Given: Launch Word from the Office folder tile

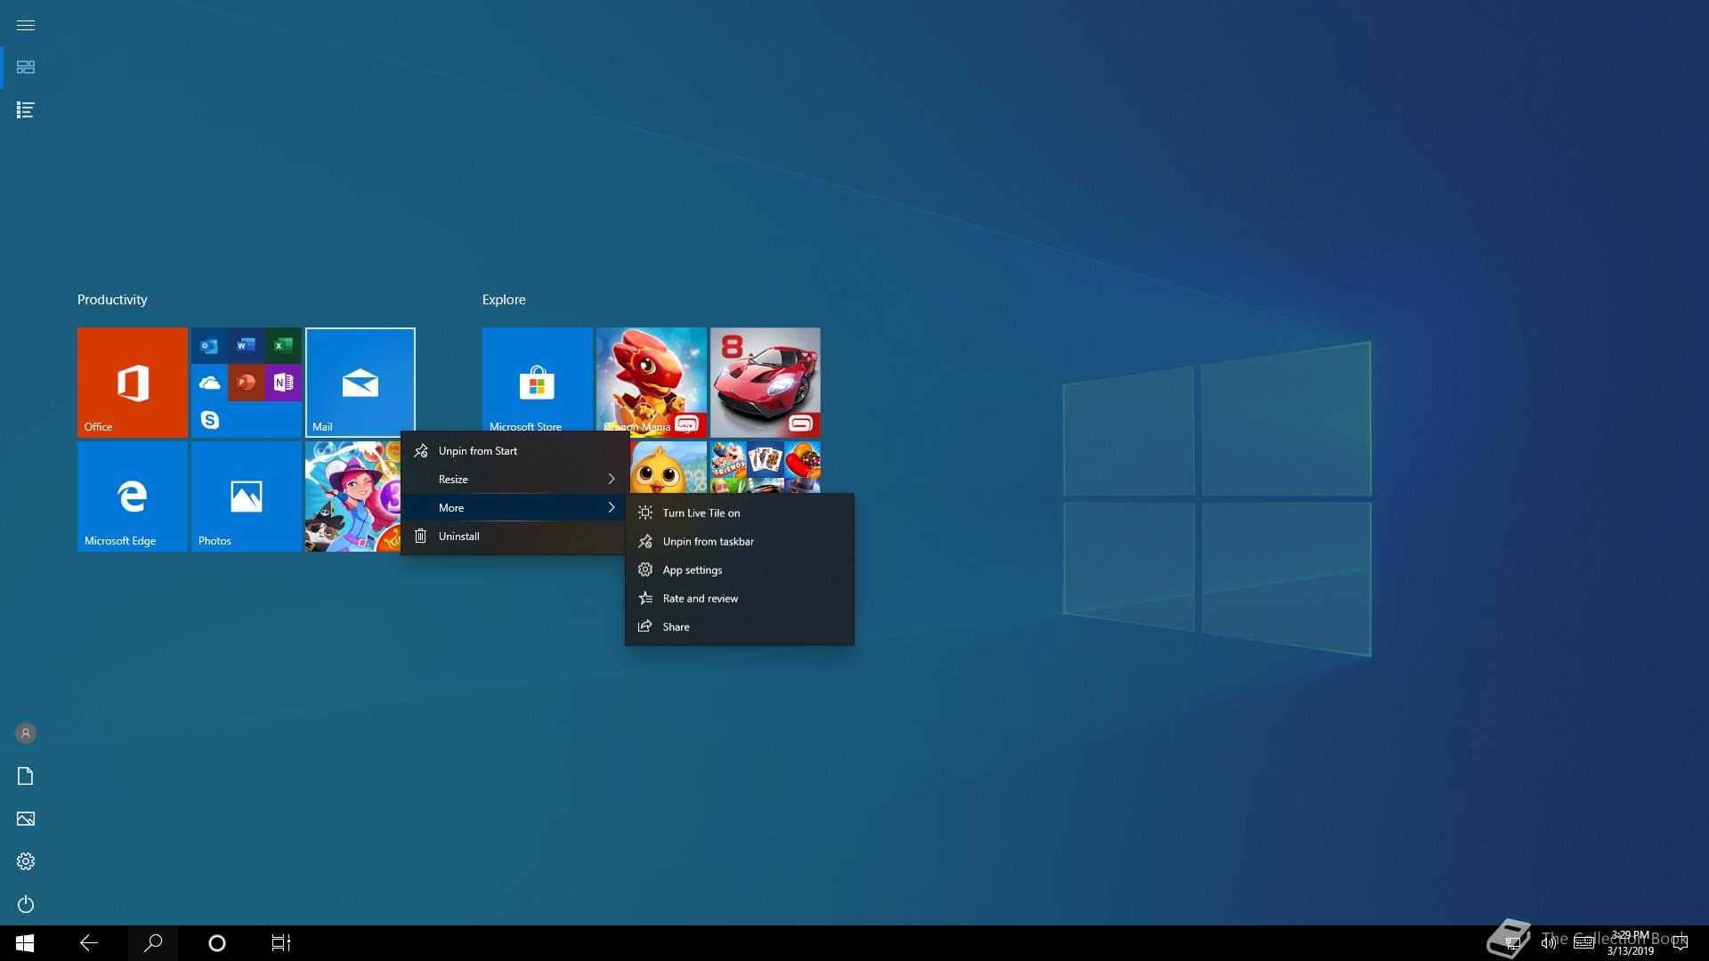Looking at the screenshot, I should pyautogui.click(x=247, y=346).
